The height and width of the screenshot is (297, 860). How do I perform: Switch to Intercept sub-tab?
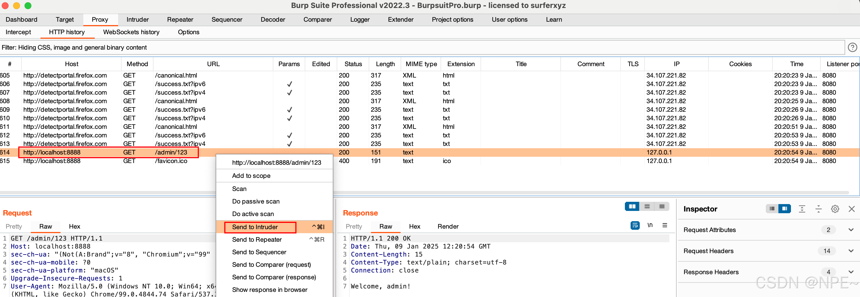coord(18,32)
